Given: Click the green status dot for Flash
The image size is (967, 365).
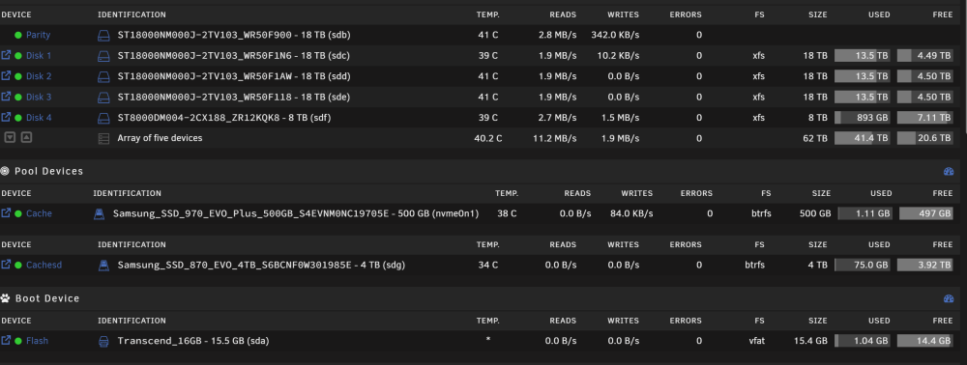Looking at the screenshot, I should coord(17,341).
